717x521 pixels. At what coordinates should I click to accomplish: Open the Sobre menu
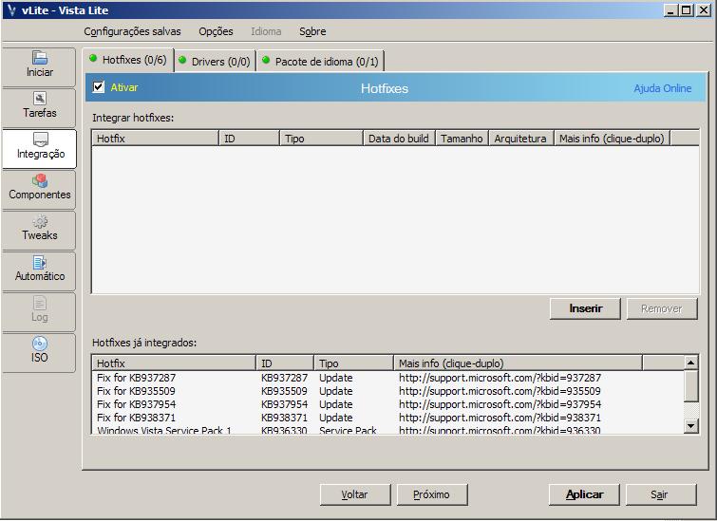coord(312,31)
